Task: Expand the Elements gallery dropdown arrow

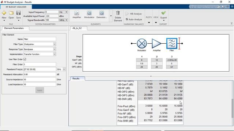Action: point(111,16)
